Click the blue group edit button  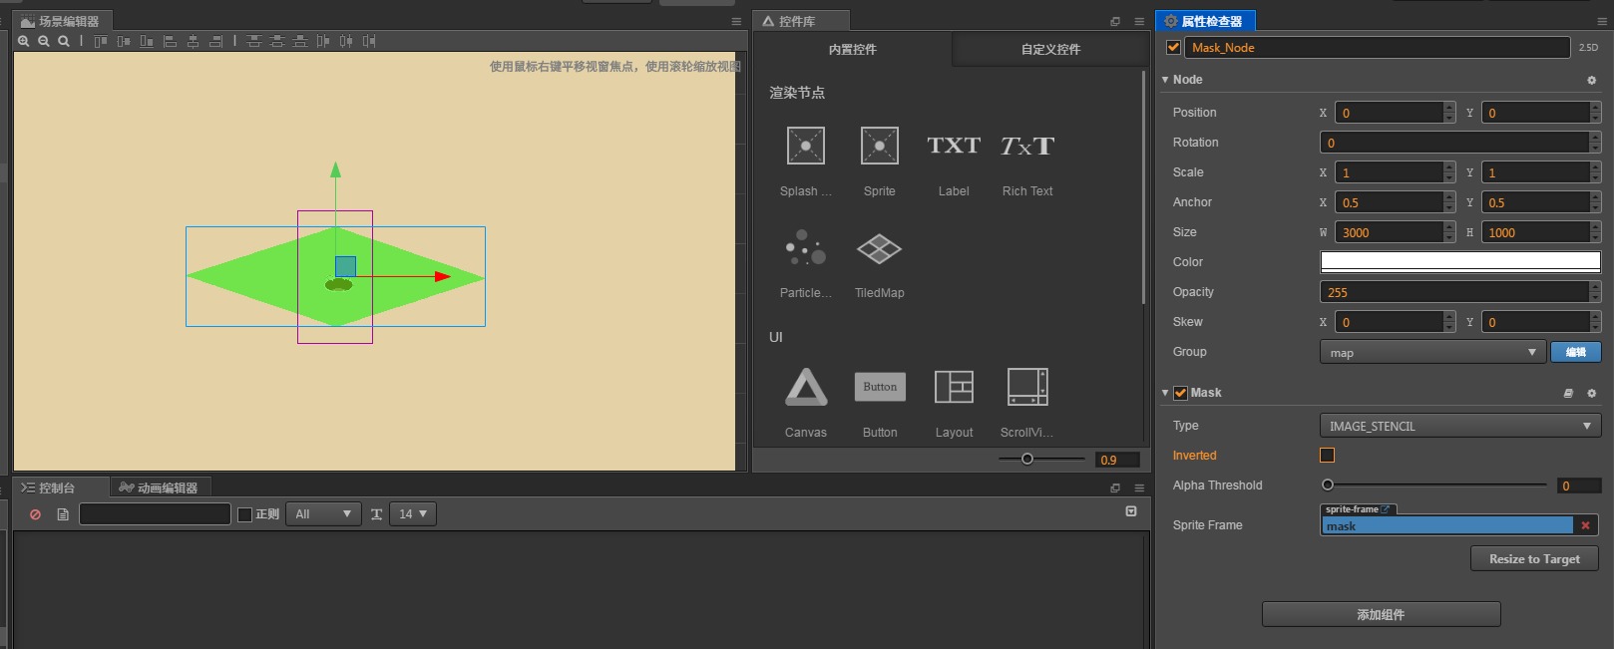[1576, 352]
